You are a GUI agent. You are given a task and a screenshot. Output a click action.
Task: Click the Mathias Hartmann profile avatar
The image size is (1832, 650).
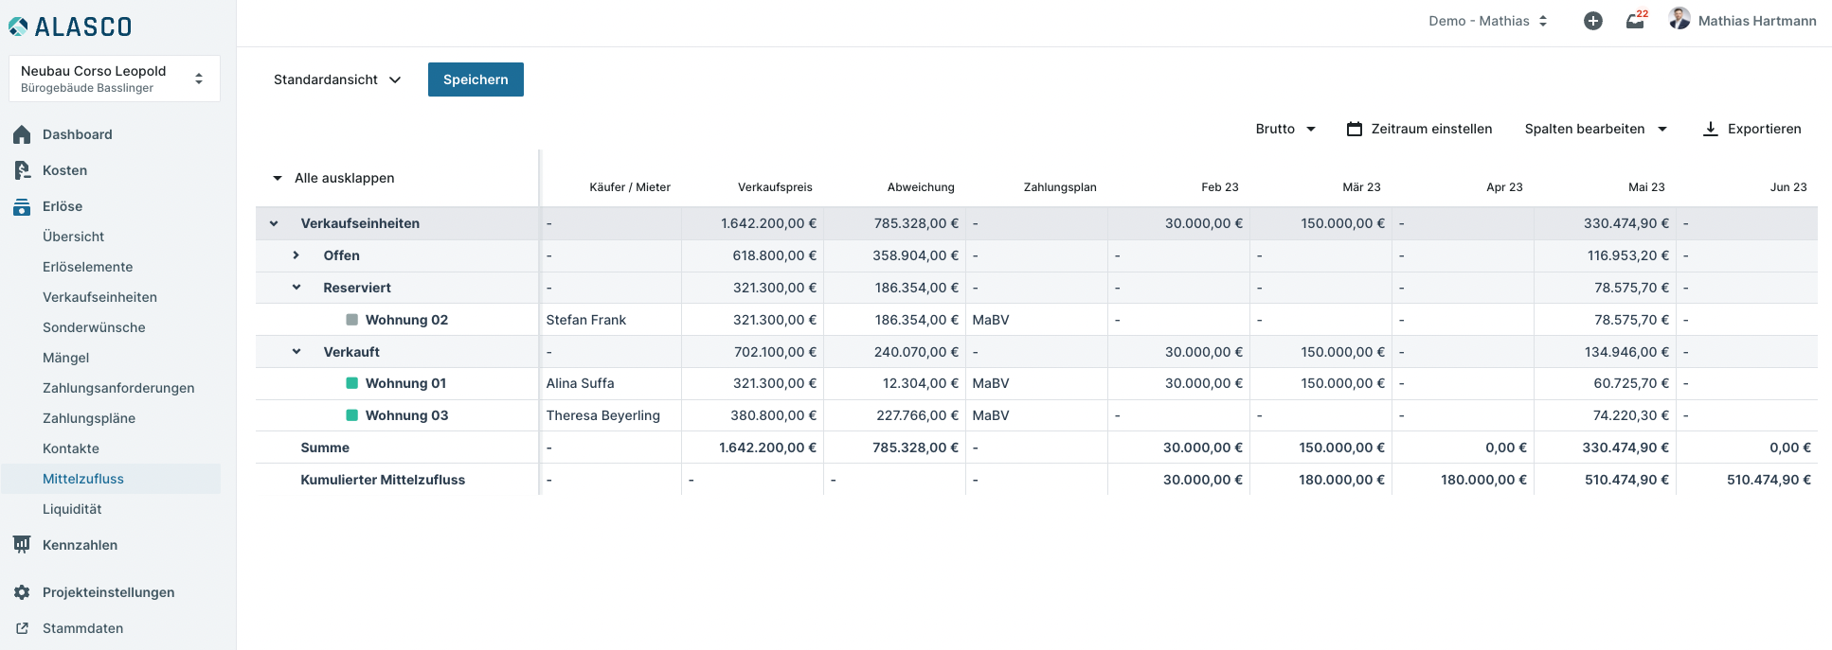[x=1679, y=19]
